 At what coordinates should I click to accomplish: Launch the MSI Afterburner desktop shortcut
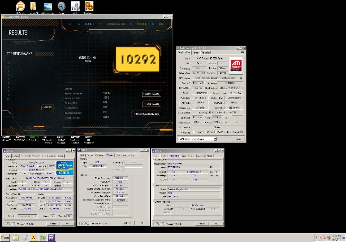tap(89, 140)
